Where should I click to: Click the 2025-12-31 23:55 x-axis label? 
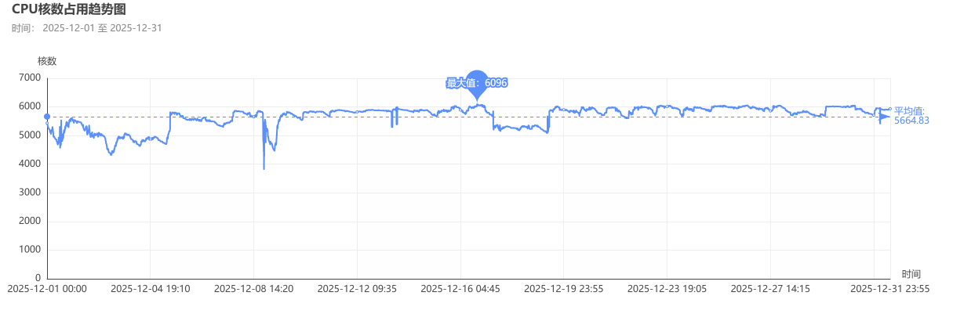click(890, 289)
